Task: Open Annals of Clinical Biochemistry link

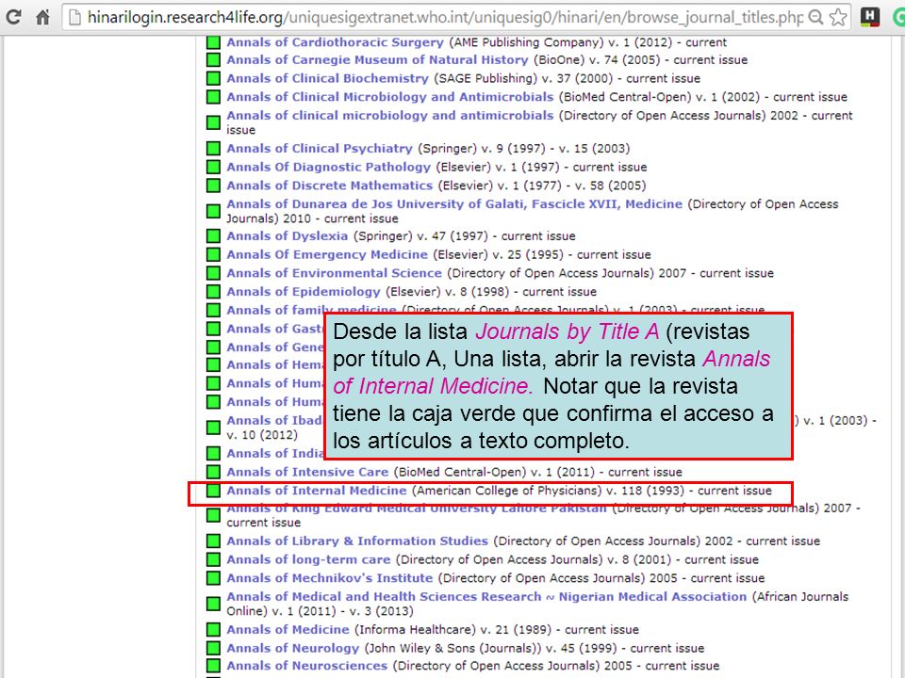Action: 327,78
